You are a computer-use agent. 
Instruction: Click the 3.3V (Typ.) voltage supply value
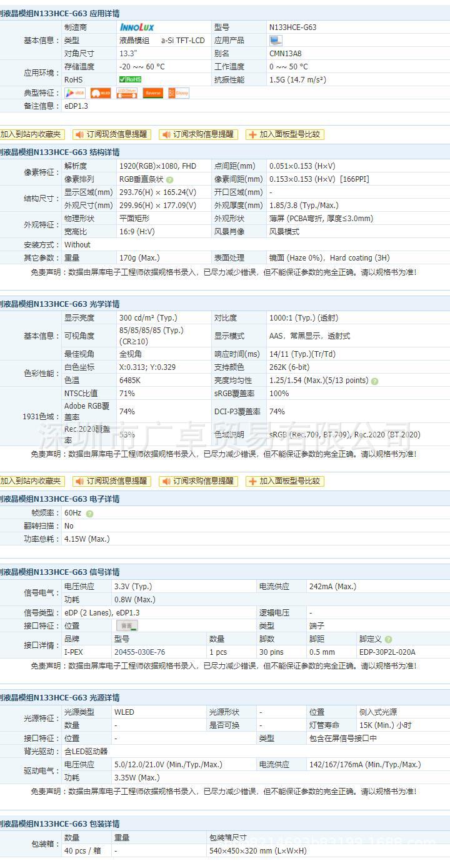[133, 587]
